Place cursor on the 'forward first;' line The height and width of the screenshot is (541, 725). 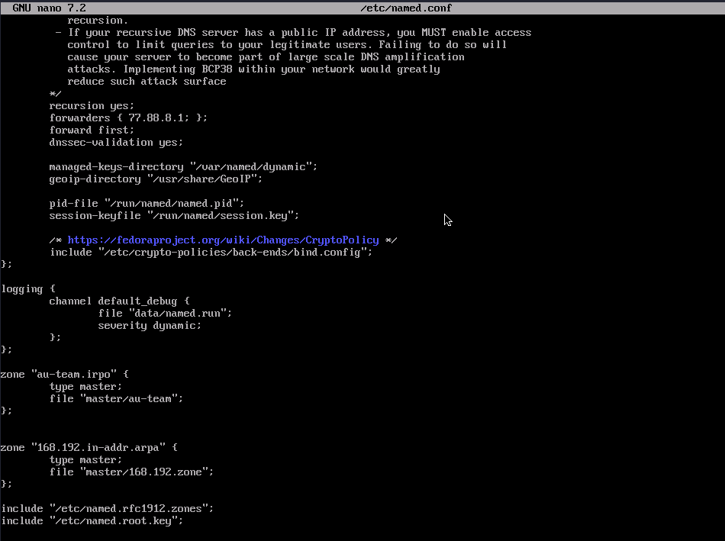point(92,130)
